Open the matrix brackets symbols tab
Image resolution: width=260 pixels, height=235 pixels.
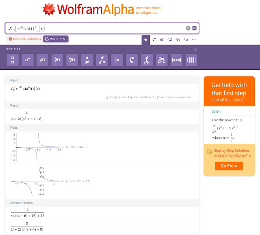click(x=170, y=40)
